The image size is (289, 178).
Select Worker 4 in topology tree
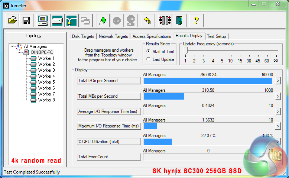[46, 76]
